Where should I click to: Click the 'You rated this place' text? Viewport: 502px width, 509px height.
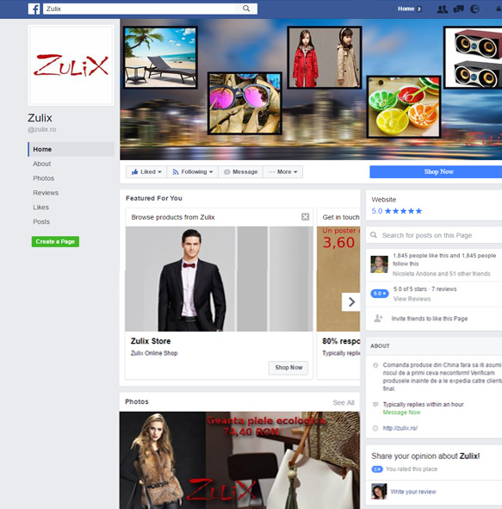(x=412, y=469)
